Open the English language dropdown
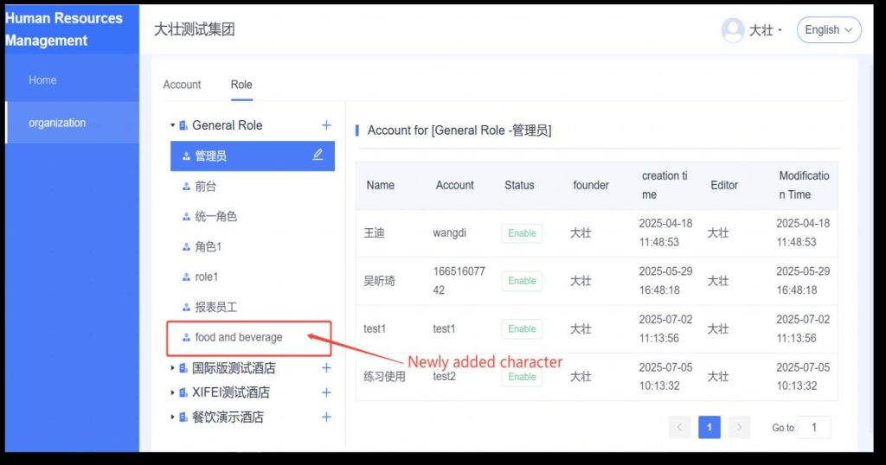 [x=828, y=30]
